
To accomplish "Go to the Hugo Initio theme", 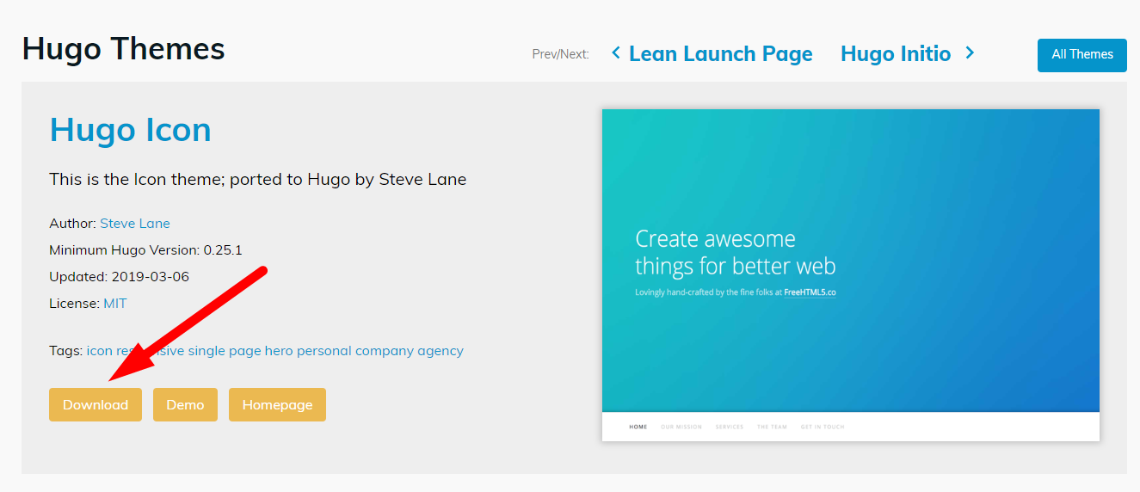I will tap(895, 54).
